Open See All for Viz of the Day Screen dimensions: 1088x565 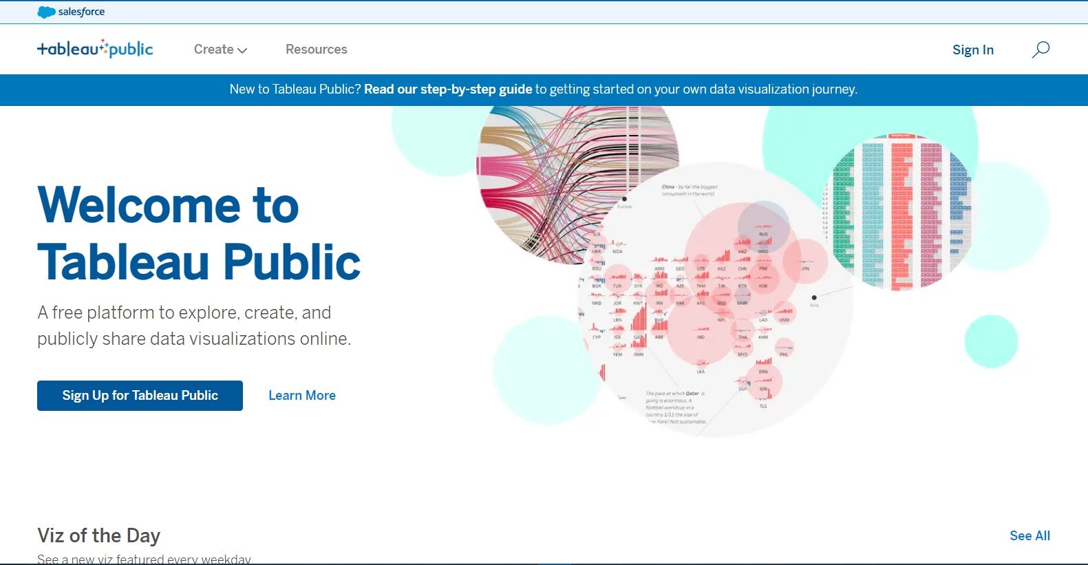click(1030, 535)
